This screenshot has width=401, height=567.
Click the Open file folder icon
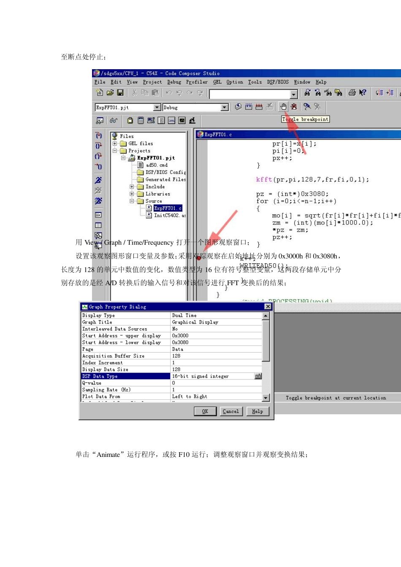[x=110, y=93]
